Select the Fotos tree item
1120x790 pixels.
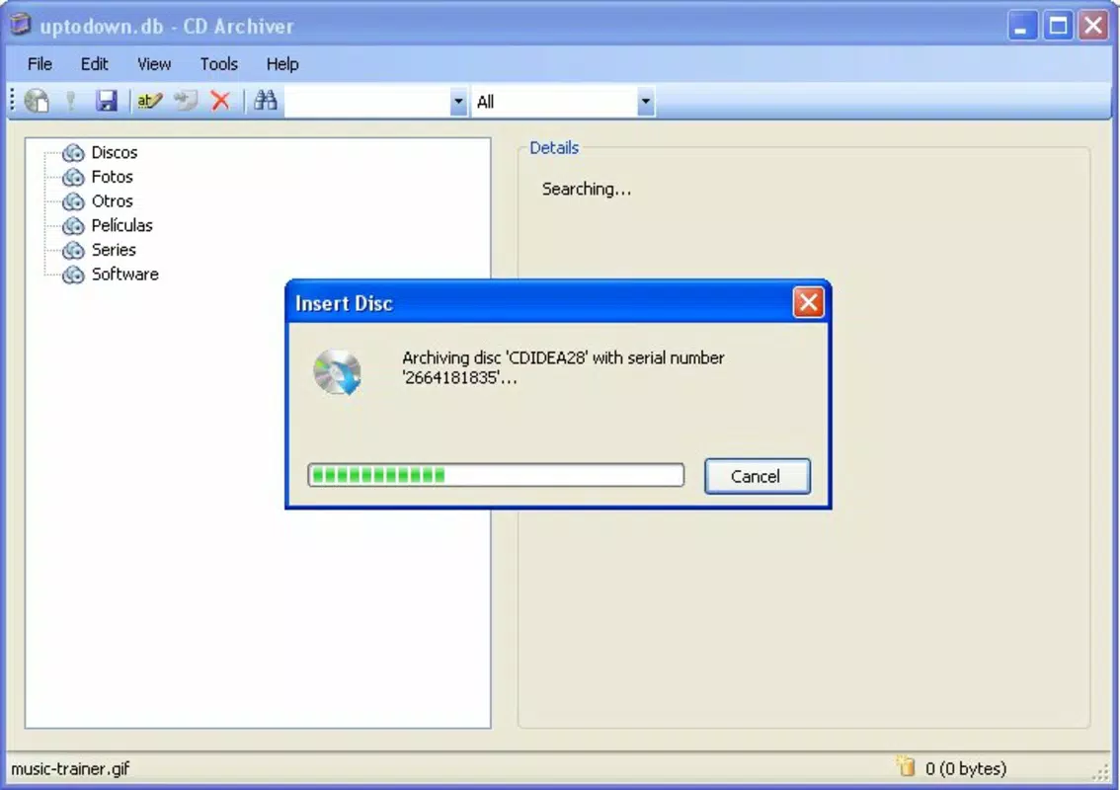click(113, 177)
